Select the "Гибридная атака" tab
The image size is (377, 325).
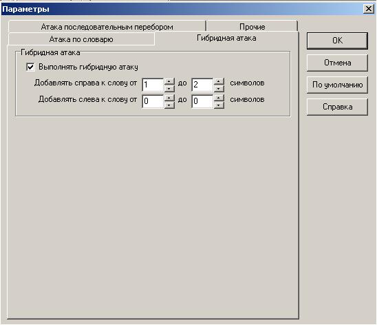point(226,38)
